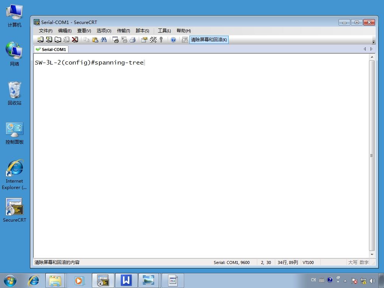
Task: Click the toolbar overflow arrow
Action: pyautogui.click(x=373, y=42)
